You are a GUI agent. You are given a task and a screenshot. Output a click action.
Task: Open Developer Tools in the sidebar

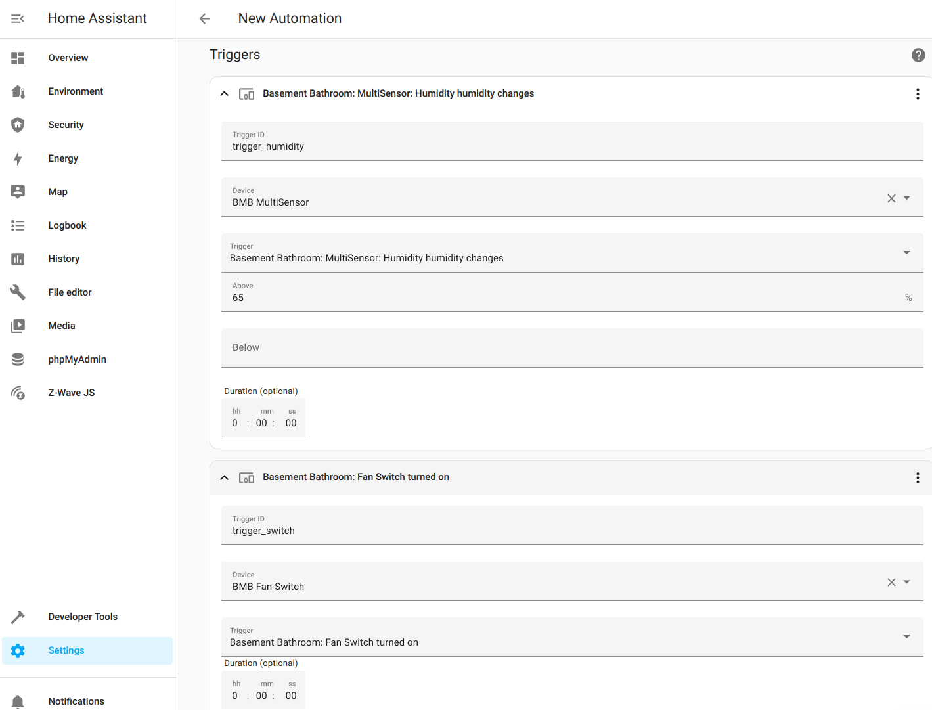[x=83, y=617]
